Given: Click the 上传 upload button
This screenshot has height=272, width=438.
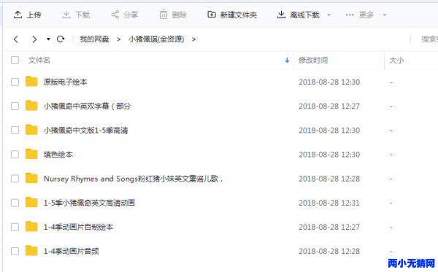Looking at the screenshot, I should coord(28,15).
